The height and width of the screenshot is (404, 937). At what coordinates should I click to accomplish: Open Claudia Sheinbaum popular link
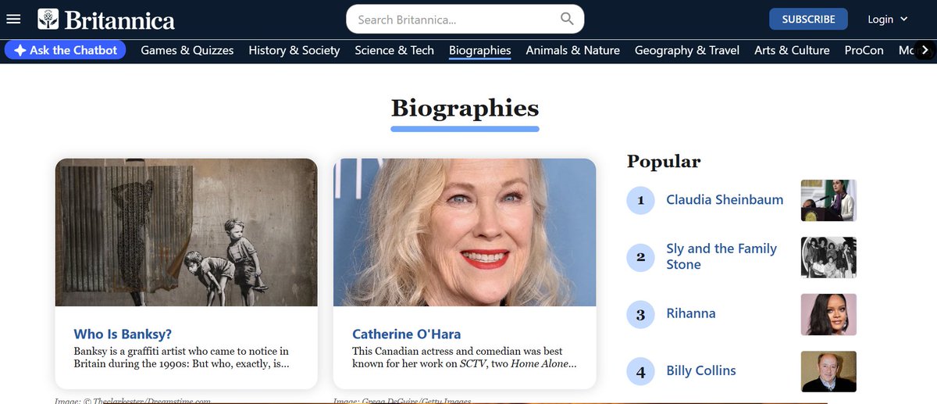click(725, 199)
